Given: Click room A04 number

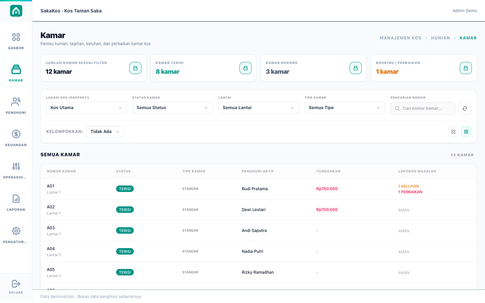Looking at the screenshot, I should (51, 249).
